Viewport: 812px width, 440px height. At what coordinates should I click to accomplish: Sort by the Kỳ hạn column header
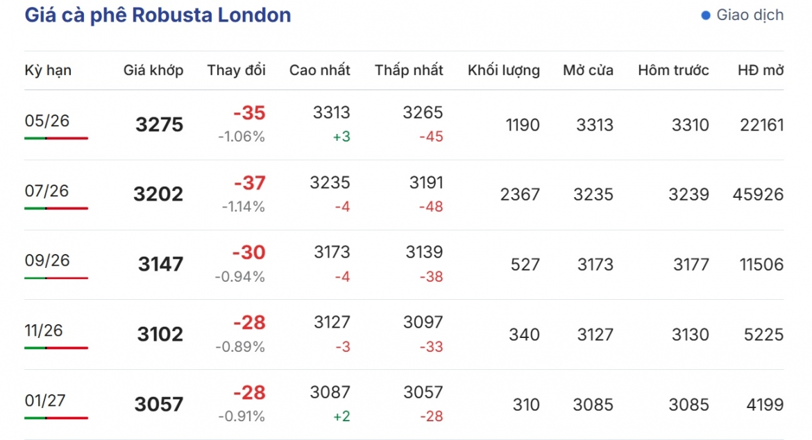point(48,70)
